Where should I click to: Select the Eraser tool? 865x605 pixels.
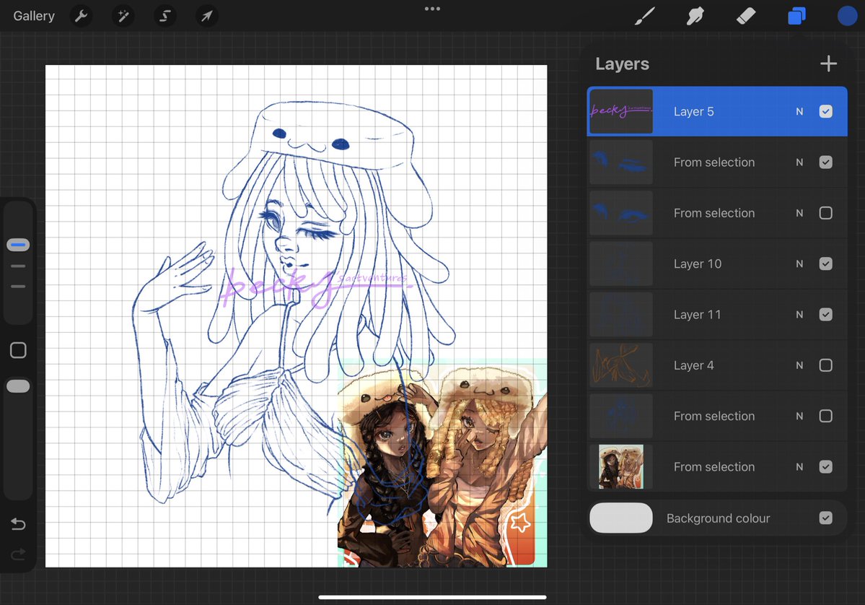(746, 16)
